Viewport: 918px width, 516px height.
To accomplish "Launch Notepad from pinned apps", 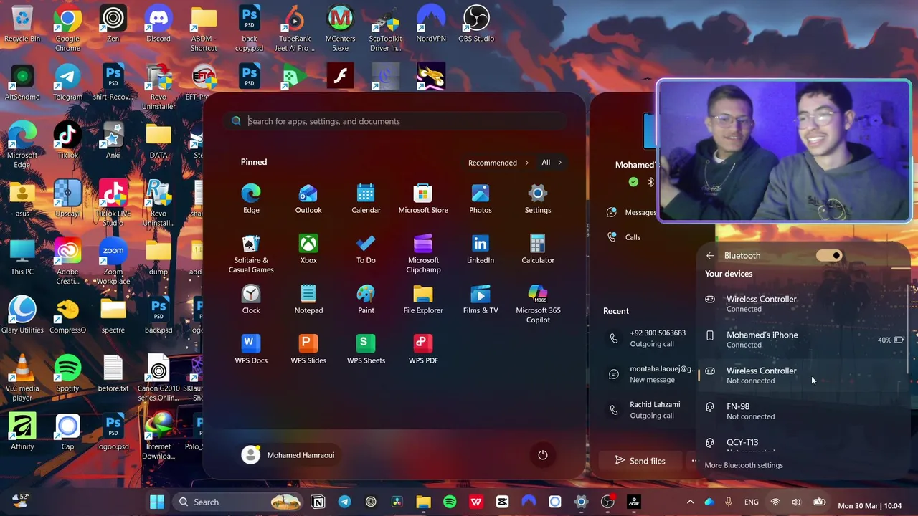I will point(308,300).
